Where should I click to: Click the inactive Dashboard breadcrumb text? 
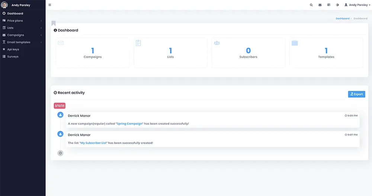pyautogui.click(x=360, y=19)
